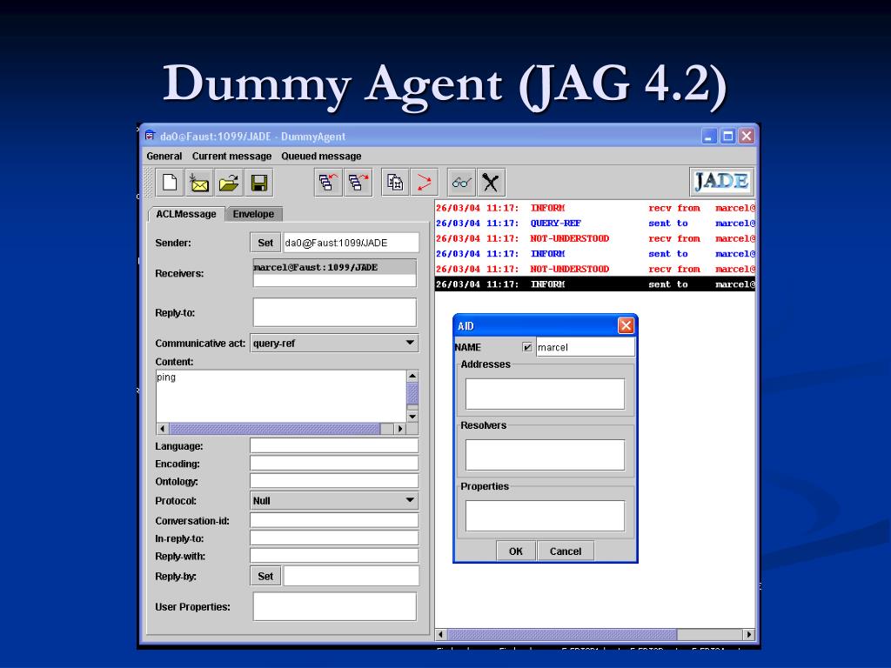Viewport: 891px width, 668px height.
Task: Click the Properties box in AID dialog
Action: click(x=545, y=516)
